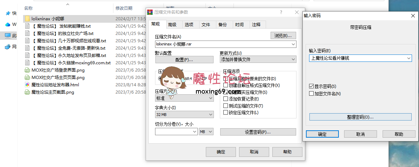Select the This PC monitor icon in sidebar
419x167 pixels.
[8, 36]
